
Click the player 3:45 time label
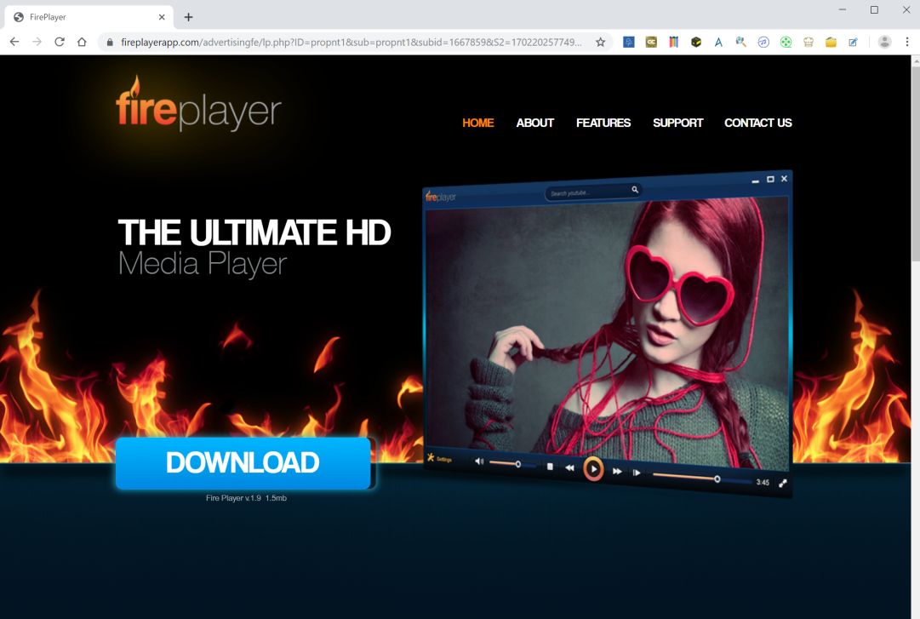[763, 482]
